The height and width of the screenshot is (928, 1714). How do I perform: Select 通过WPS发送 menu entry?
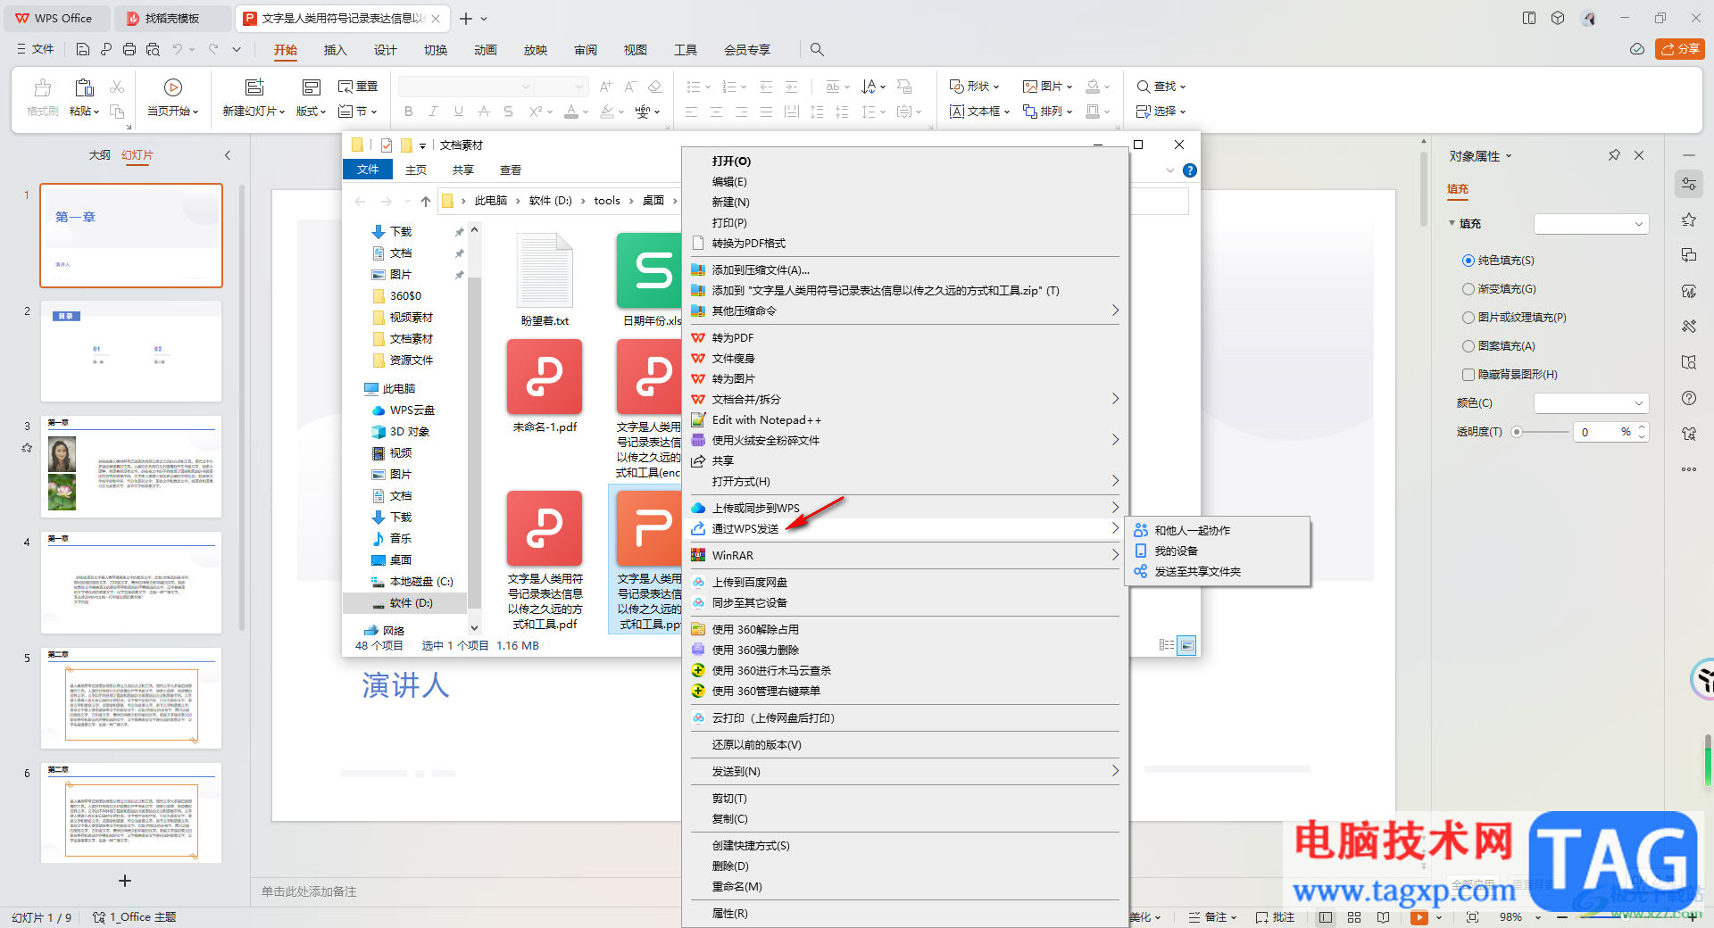[901, 529]
